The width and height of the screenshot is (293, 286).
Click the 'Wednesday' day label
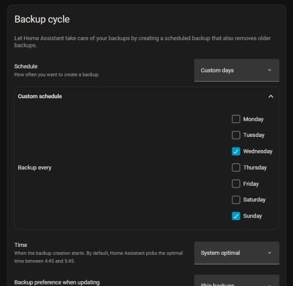point(258,151)
